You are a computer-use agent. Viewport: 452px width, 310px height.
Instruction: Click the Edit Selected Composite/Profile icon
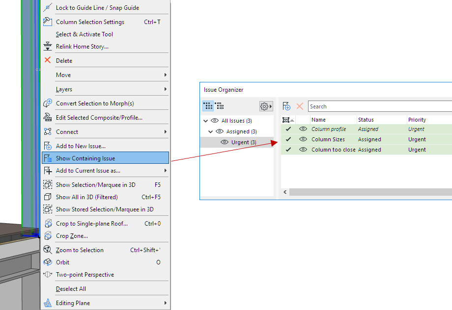(x=48, y=117)
